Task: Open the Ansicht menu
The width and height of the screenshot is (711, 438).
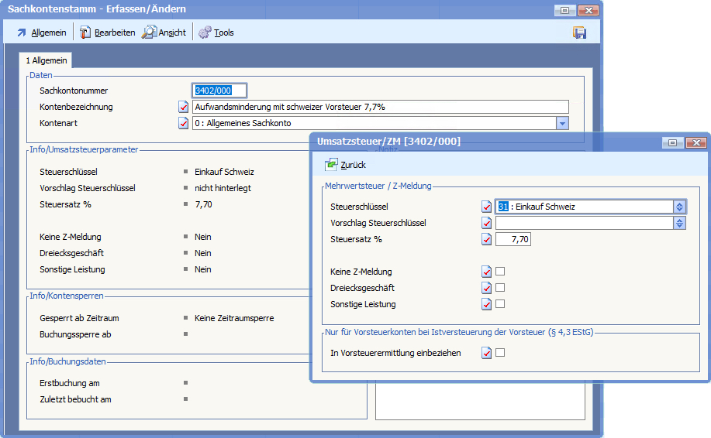Action: pyautogui.click(x=164, y=33)
